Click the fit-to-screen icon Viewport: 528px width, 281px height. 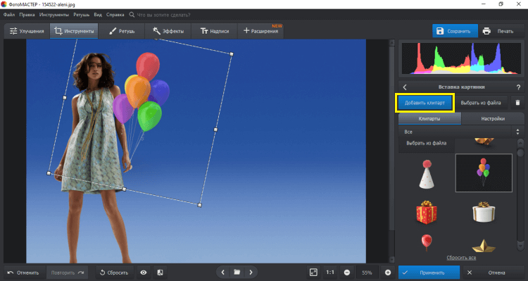(313, 273)
